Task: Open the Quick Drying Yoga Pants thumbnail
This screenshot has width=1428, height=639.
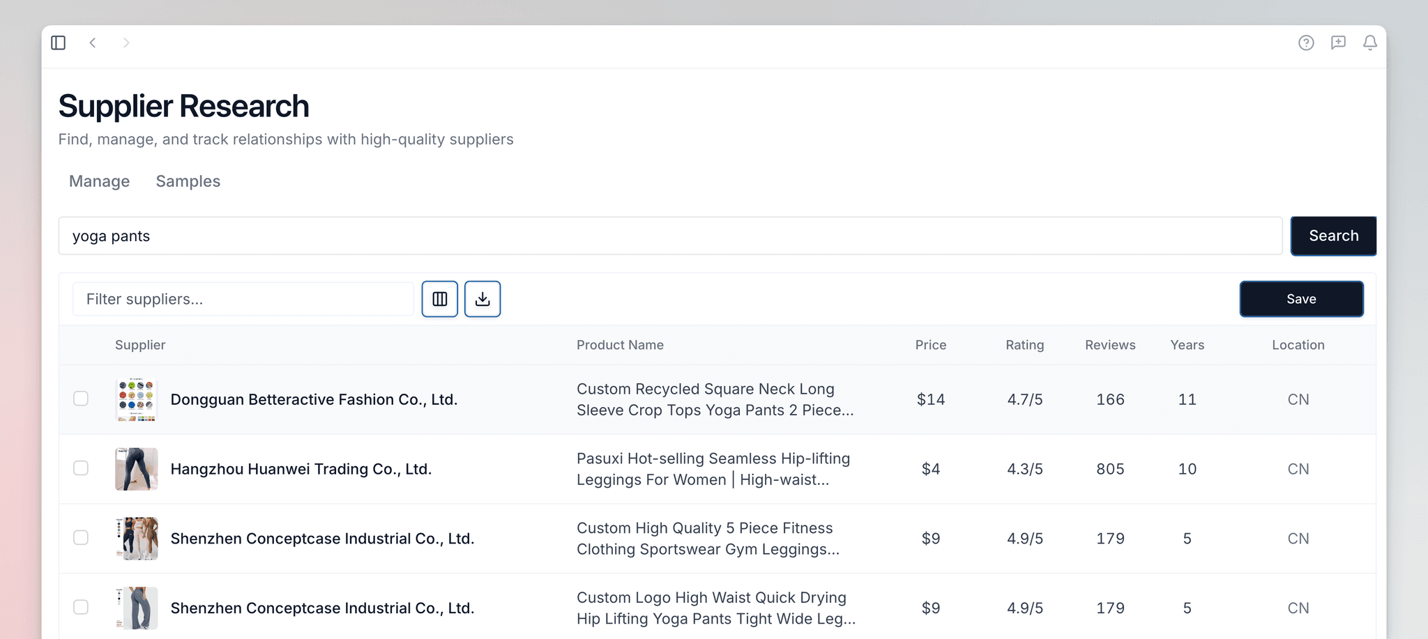Action: (x=137, y=608)
